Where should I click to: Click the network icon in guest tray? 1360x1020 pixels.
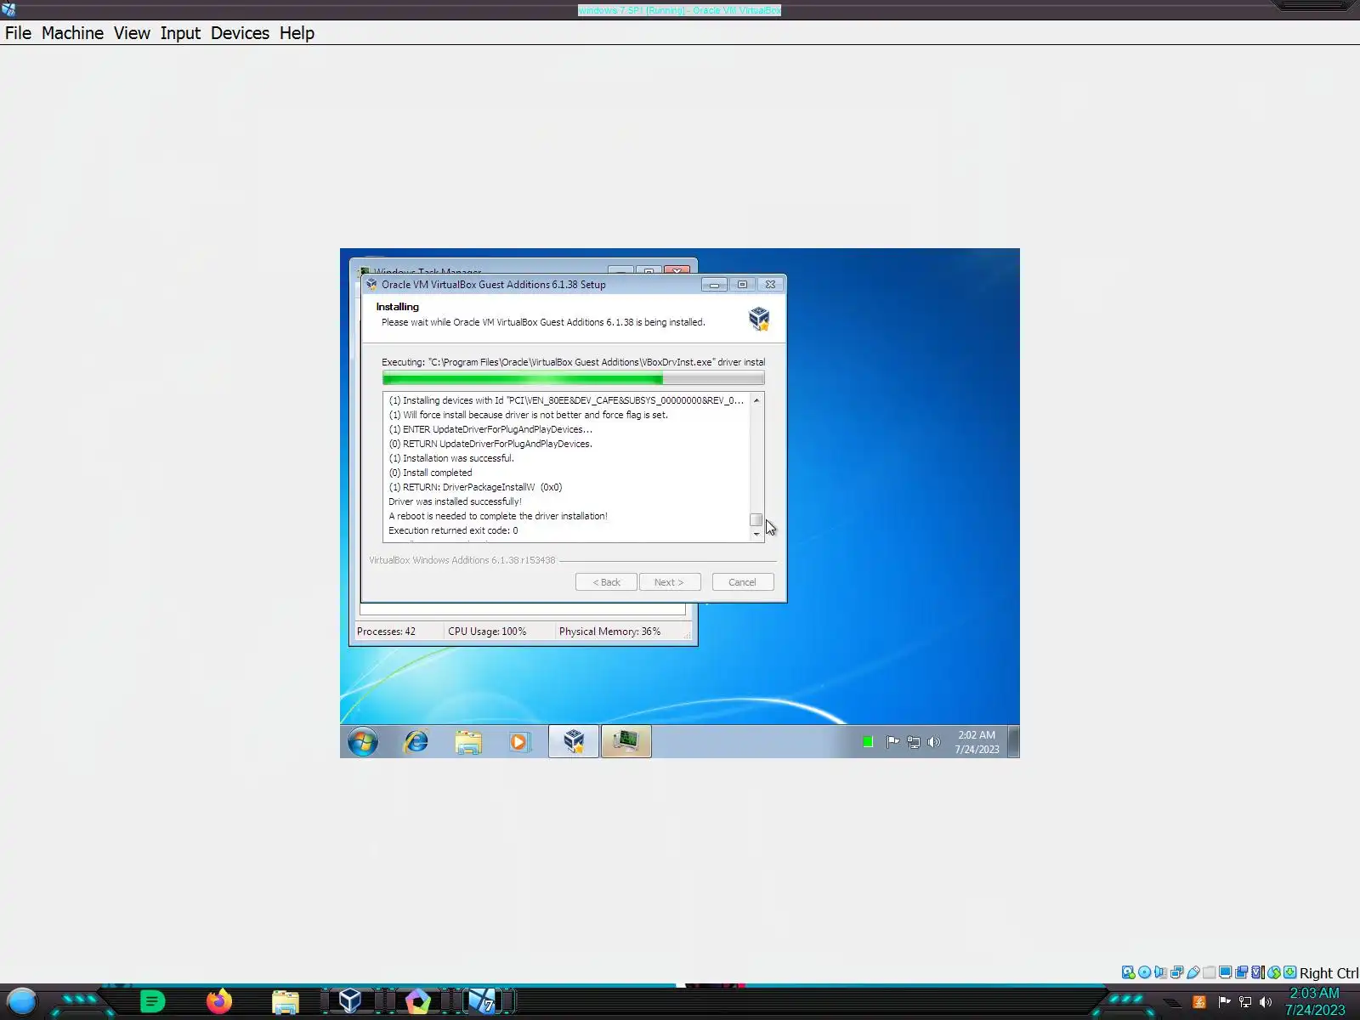point(914,742)
